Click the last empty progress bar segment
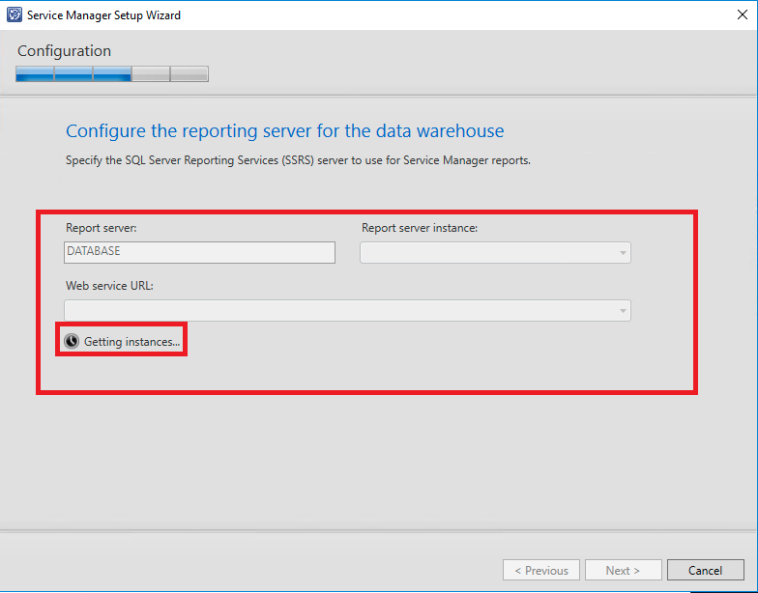The height and width of the screenshot is (593, 758). [x=189, y=74]
